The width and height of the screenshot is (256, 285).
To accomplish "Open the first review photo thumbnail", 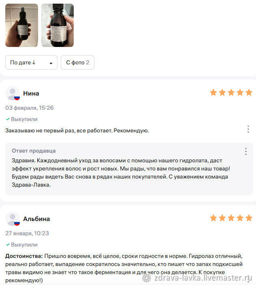I will (x=21, y=25).
